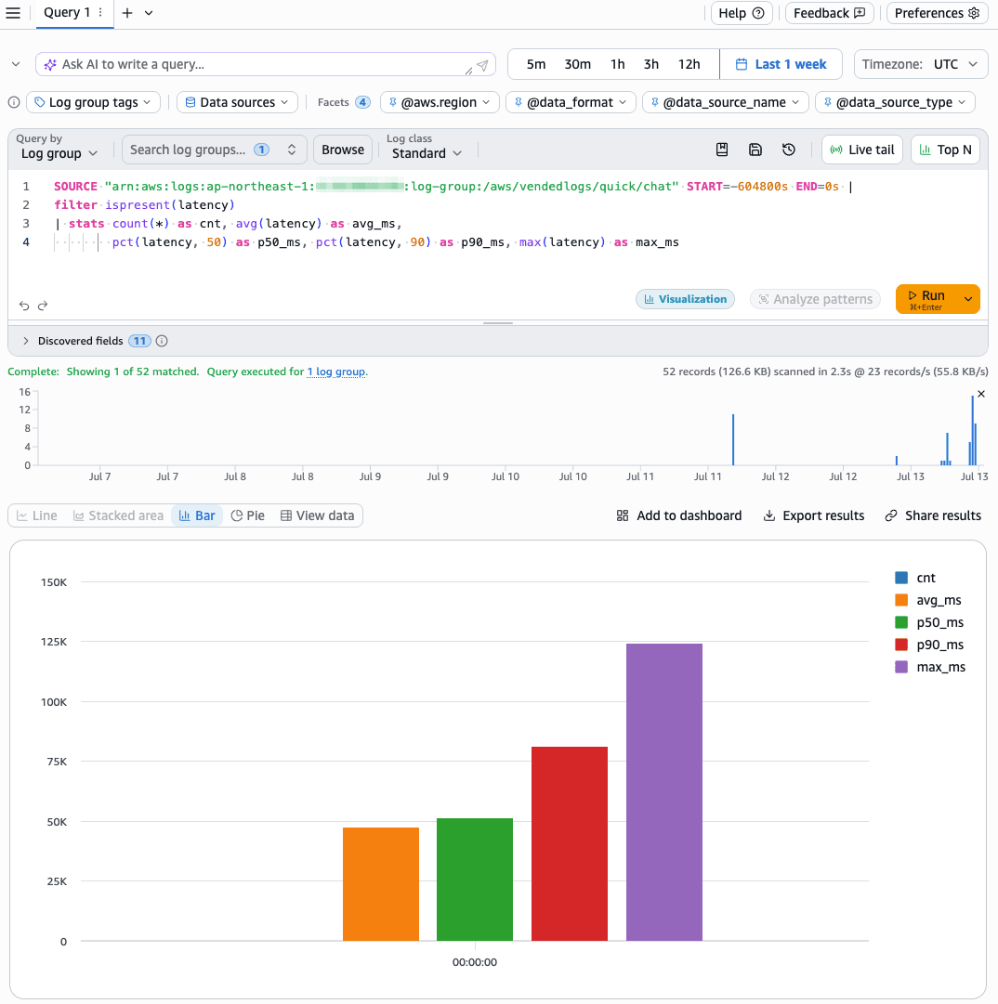Image resolution: width=998 pixels, height=1004 pixels.
Task: Share the query results
Action: 933,515
